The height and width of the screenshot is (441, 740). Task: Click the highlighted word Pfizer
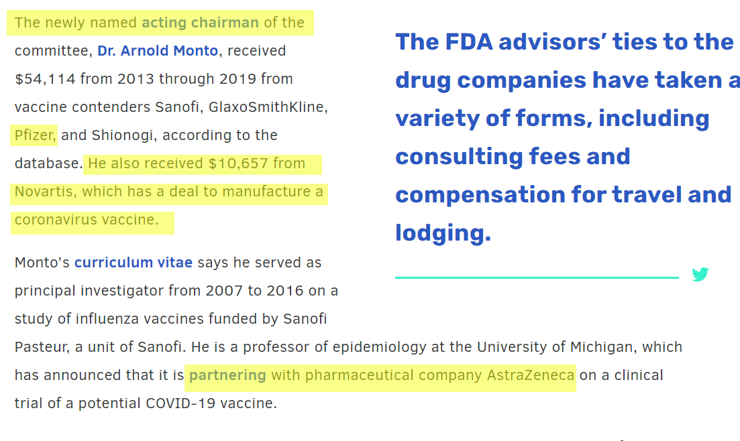(35, 135)
